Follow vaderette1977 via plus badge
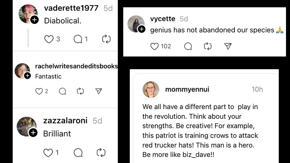This screenshot has height=163, width=290. [34, 20]
